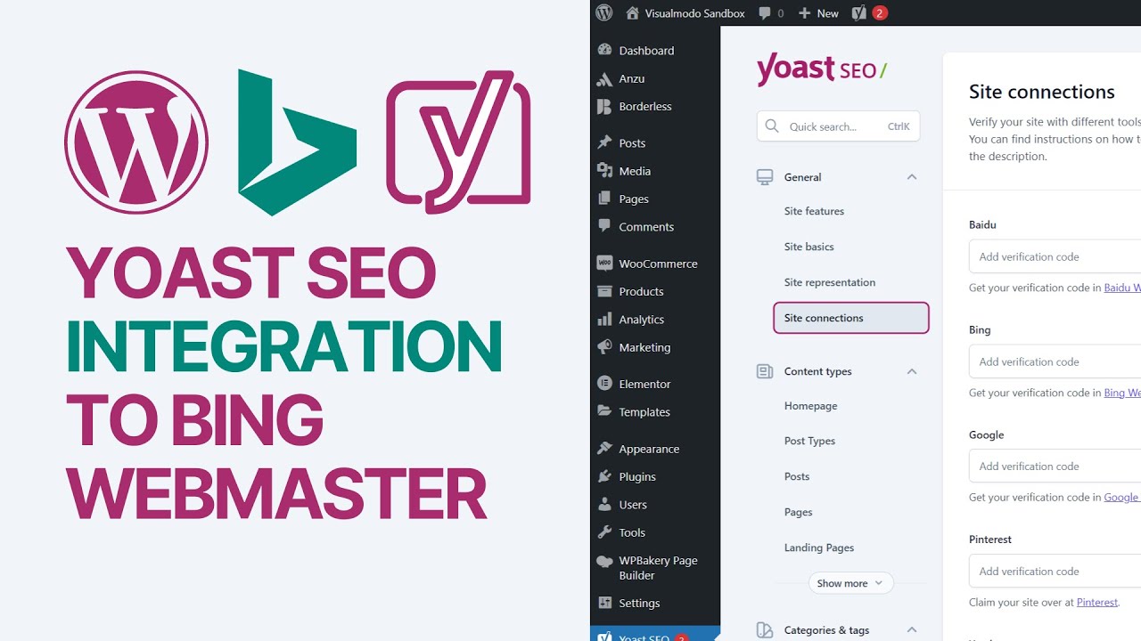Select Site connections menu item

(850, 318)
